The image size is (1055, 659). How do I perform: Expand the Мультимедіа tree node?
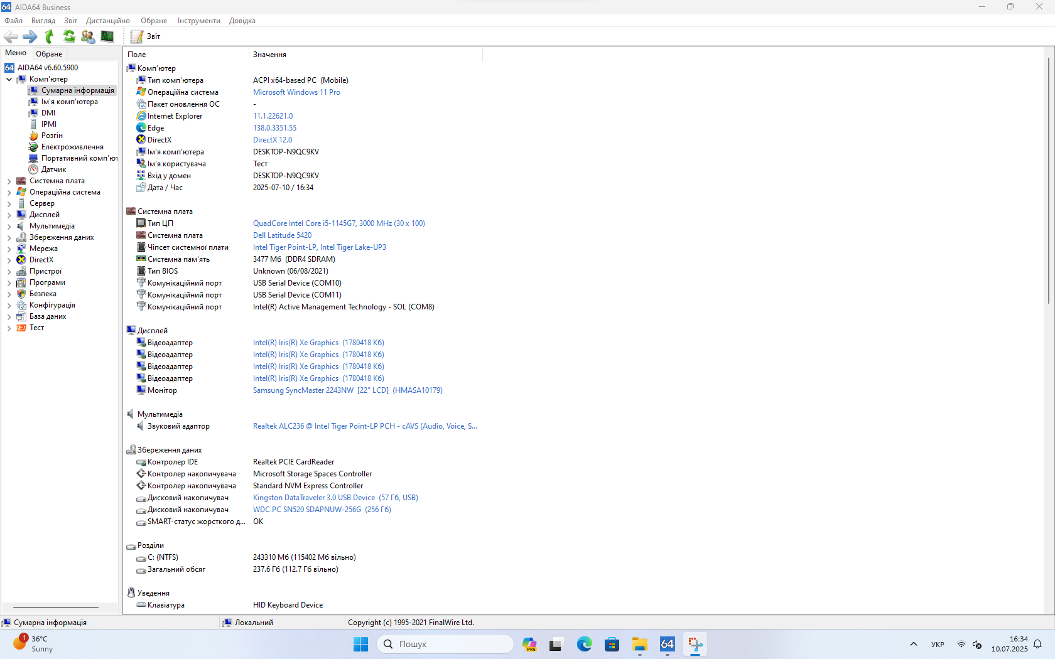tap(9, 227)
